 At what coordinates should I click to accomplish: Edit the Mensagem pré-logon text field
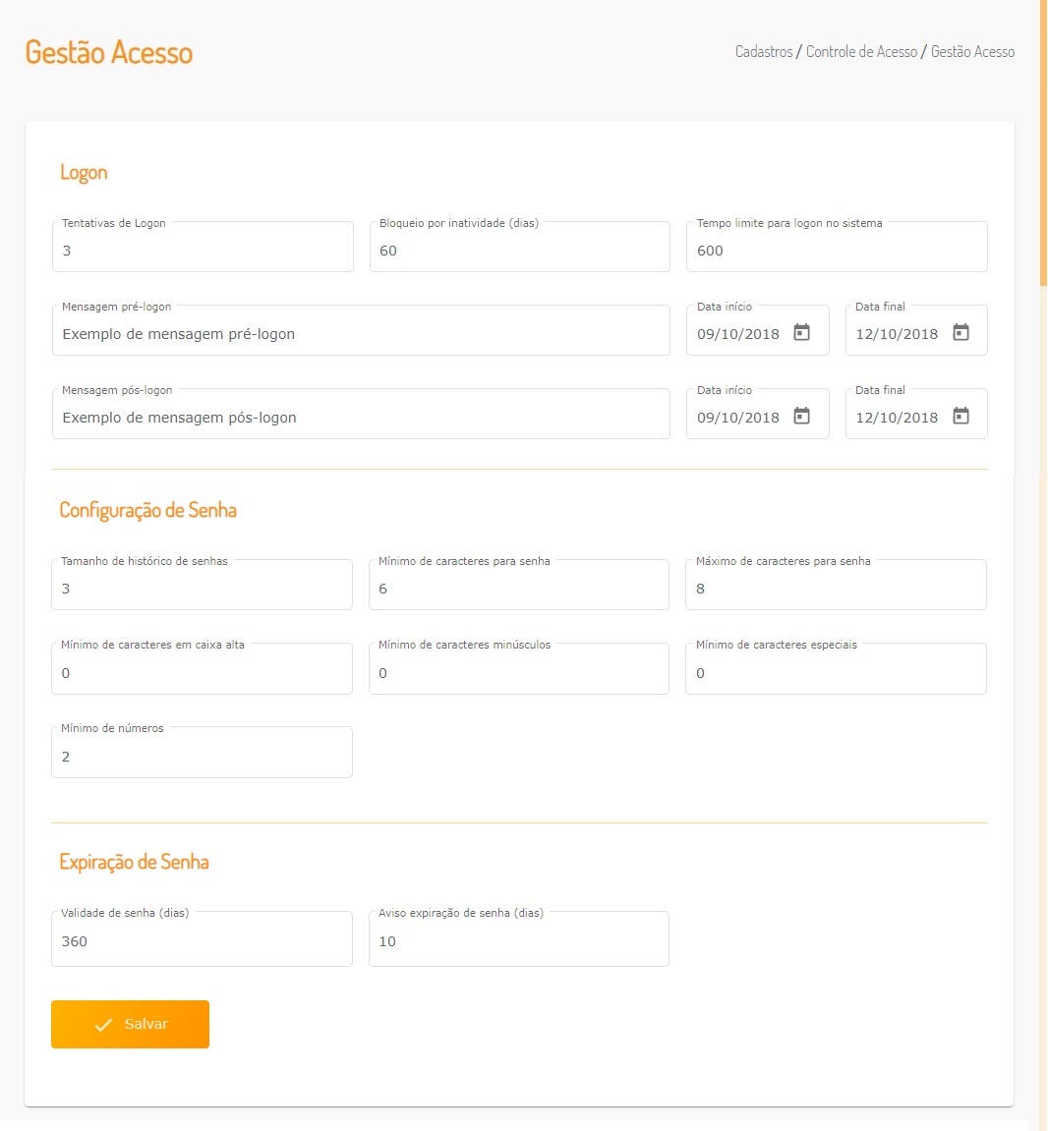[361, 334]
